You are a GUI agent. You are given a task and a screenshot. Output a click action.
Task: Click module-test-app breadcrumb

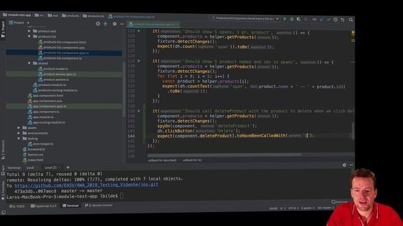(16, 15)
